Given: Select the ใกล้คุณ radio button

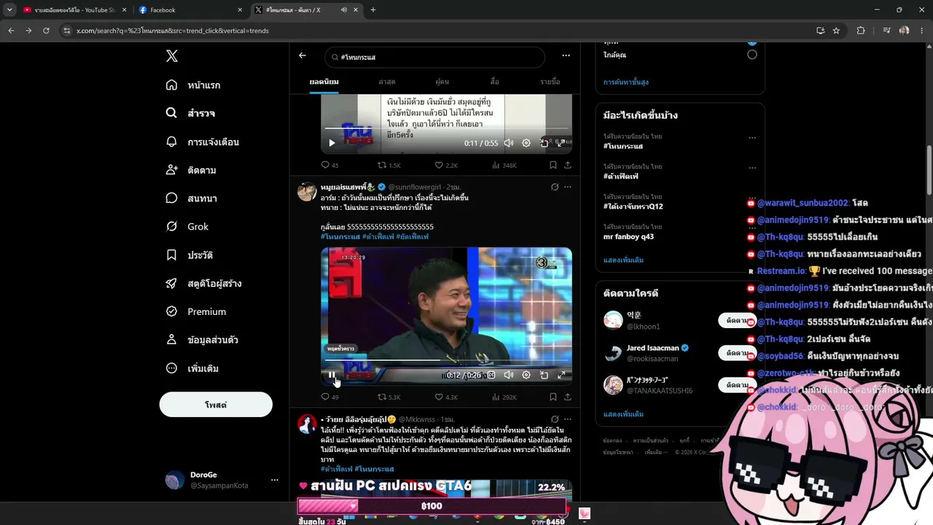Looking at the screenshot, I should click(752, 55).
